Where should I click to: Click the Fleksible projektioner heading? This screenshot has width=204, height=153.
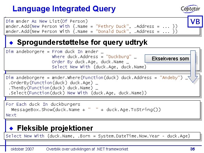(x=55, y=128)
